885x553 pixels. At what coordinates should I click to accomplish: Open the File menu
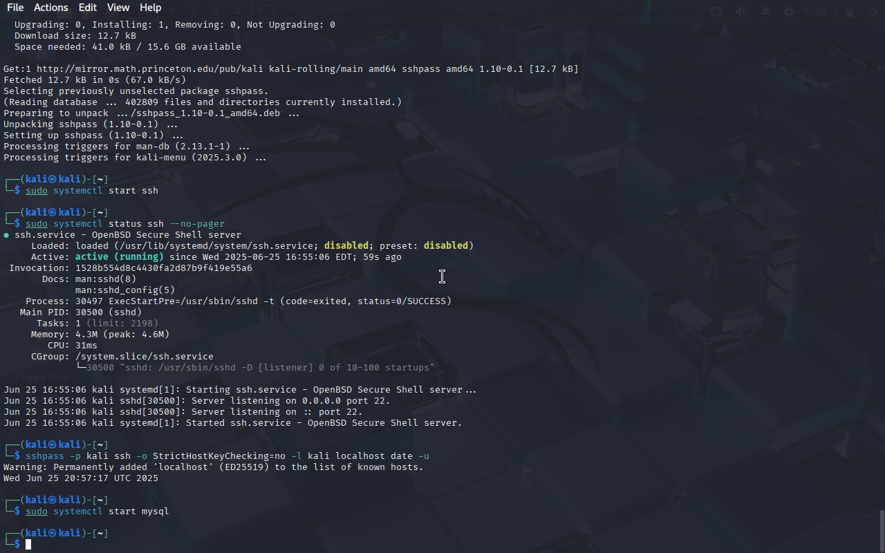[x=15, y=8]
